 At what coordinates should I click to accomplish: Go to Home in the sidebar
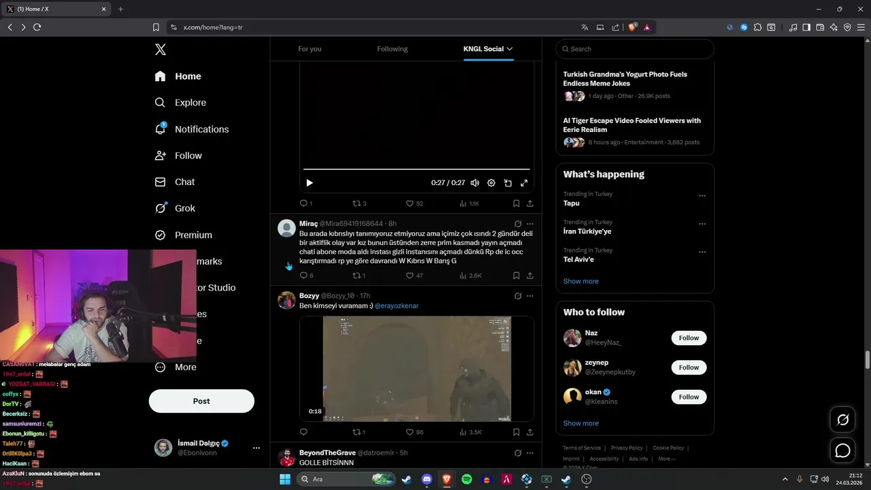pos(178,76)
